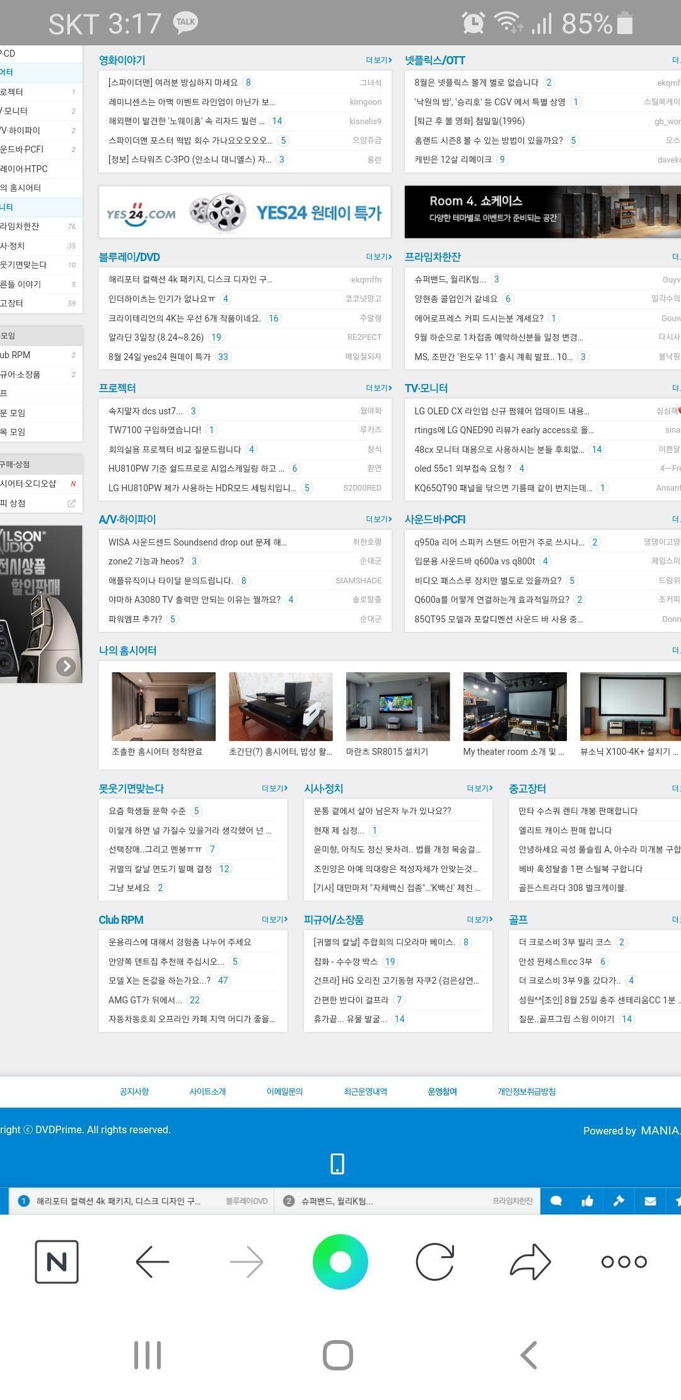681x1400 pixels.
Task: Open 운영참여 footer link
Action: [x=442, y=1092]
